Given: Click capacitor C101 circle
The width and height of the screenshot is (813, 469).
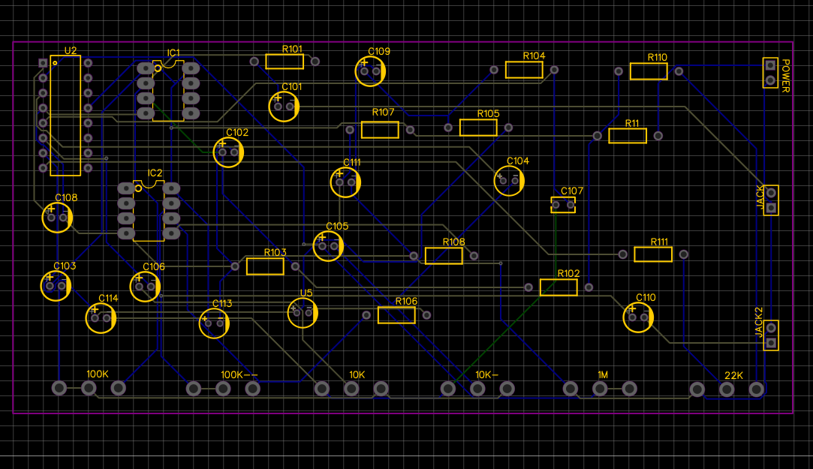Looking at the screenshot, I should tap(284, 107).
